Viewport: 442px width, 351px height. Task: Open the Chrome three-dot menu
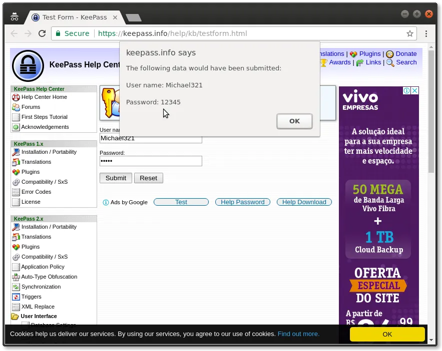[426, 33]
